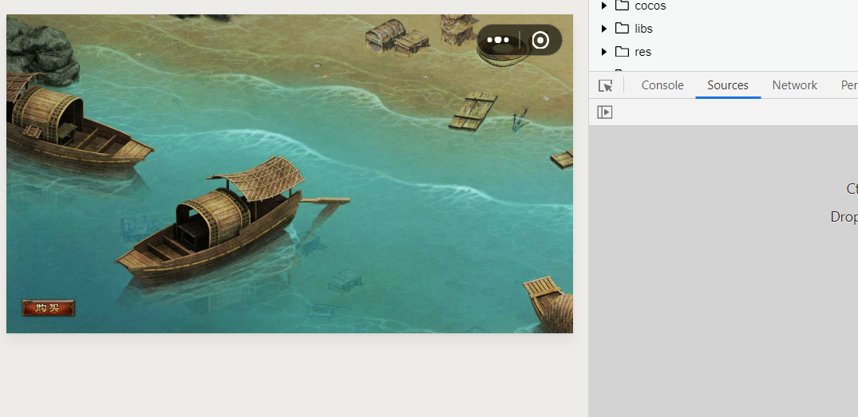Expand the libs folder

[604, 29]
